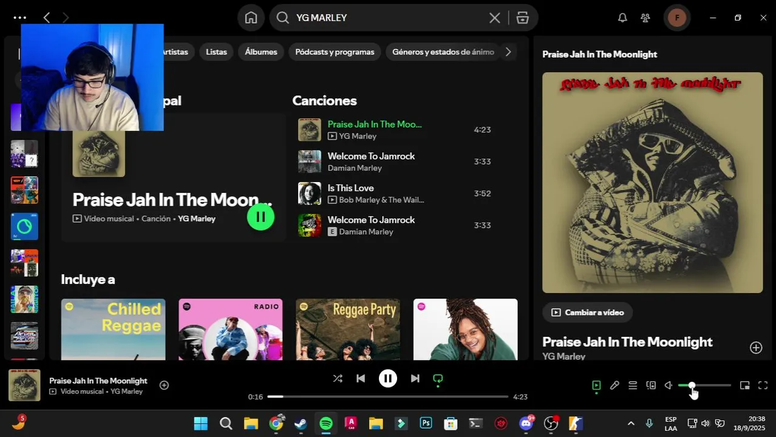The height and width of the screenshot is (437, 776).
Task: Add current track to Liked Songs in bottom bar
Action: 164,385
